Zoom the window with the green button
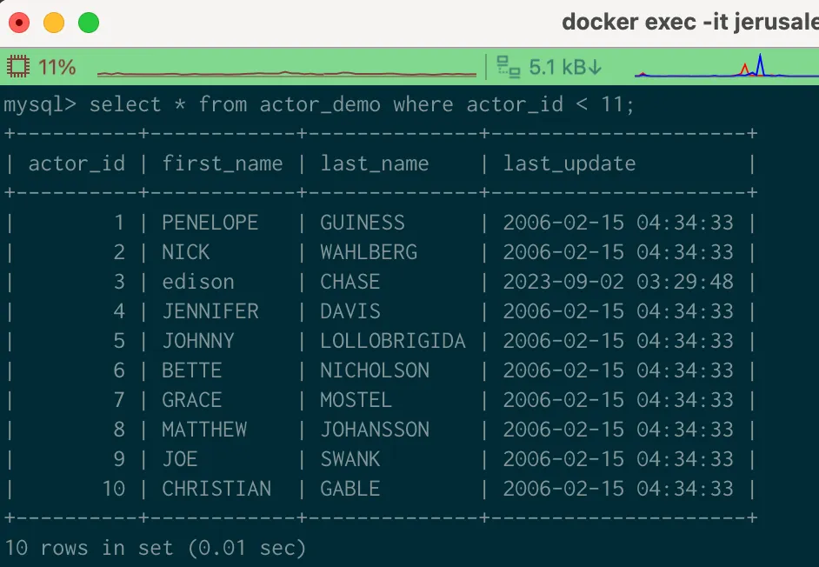The height and width of the screenshot is (567, 819). coord(89,23)
